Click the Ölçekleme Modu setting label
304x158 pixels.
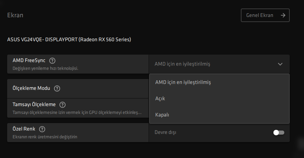pos(31,88)
